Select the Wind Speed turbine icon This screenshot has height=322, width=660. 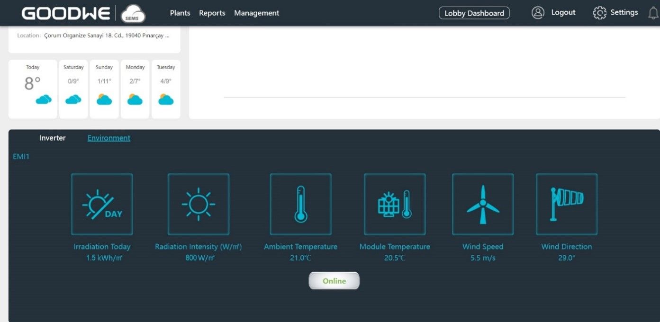tap(483, 204)
